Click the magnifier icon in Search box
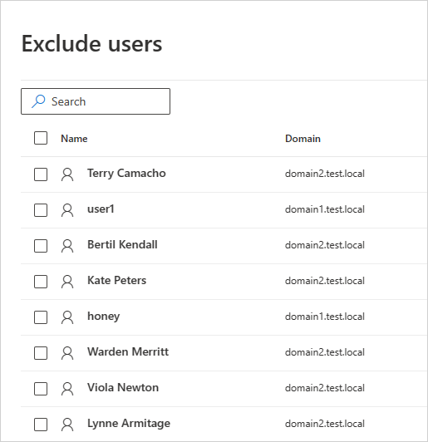This screenshot has width=428, height=442. 38,101
